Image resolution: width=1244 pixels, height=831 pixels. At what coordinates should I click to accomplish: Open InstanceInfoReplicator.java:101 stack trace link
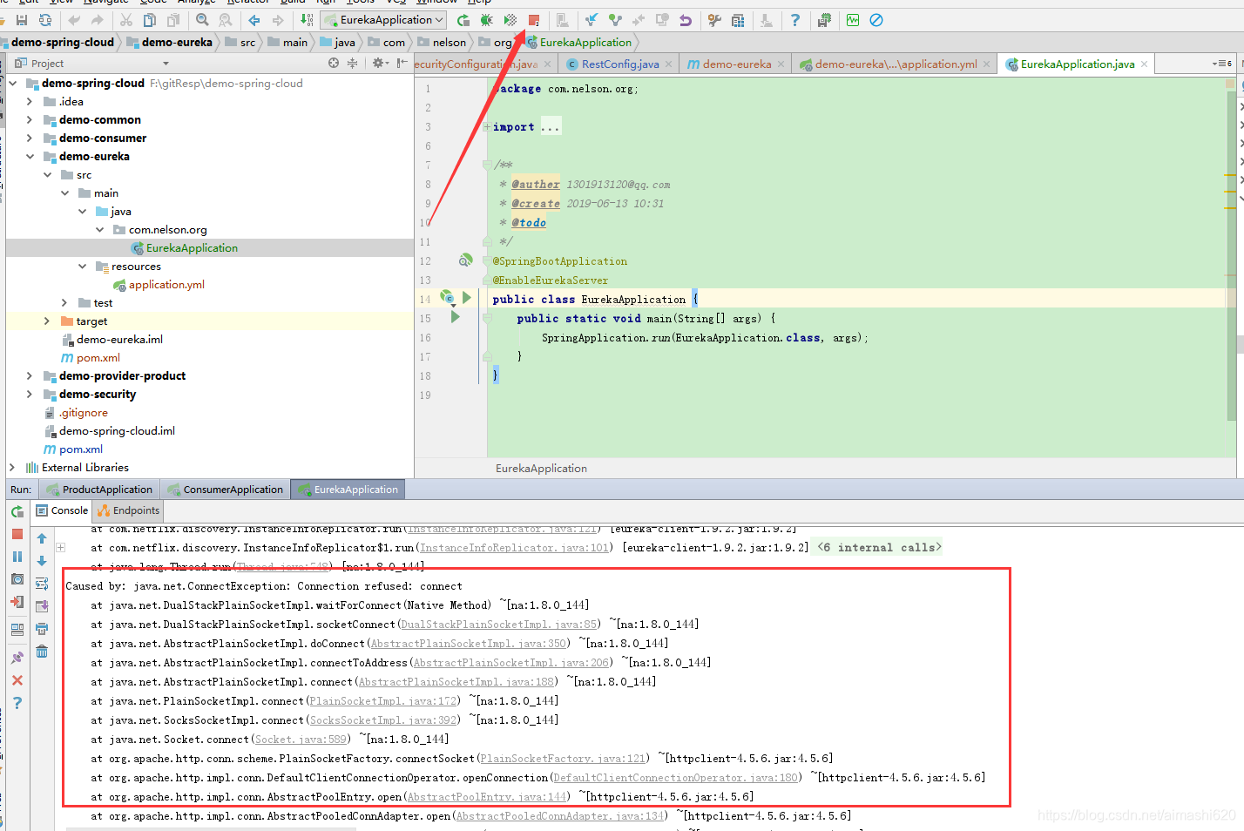(514, 548)
